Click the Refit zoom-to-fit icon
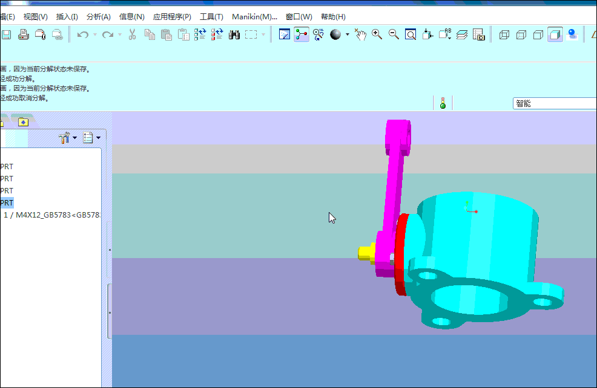Image resolution: width=597 pixels, height=388 pixels. tap(411, 34)
